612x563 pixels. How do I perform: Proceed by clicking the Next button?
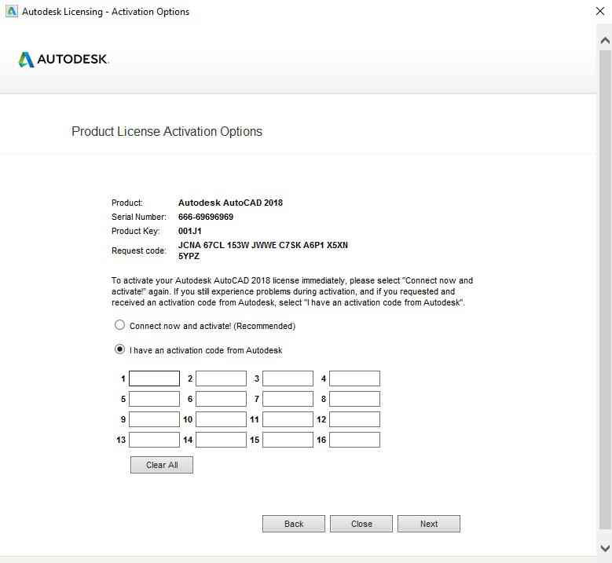[429, 524]
